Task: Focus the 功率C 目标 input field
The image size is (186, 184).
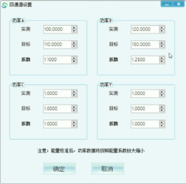Action: pos(57,109)
